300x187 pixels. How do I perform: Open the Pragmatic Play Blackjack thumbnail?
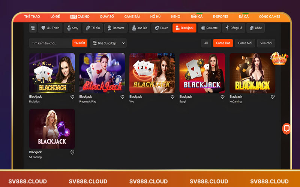tap(102, 73)
